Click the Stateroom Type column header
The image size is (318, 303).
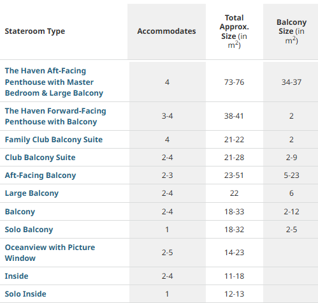point(35,31)
